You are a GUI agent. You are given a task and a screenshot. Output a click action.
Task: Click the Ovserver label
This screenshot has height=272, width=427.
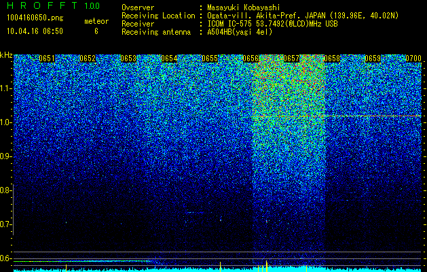138,7
